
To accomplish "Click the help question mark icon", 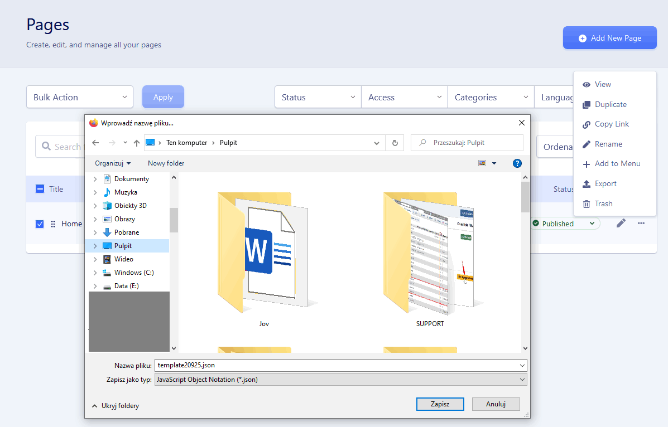I will pos(517,163).
